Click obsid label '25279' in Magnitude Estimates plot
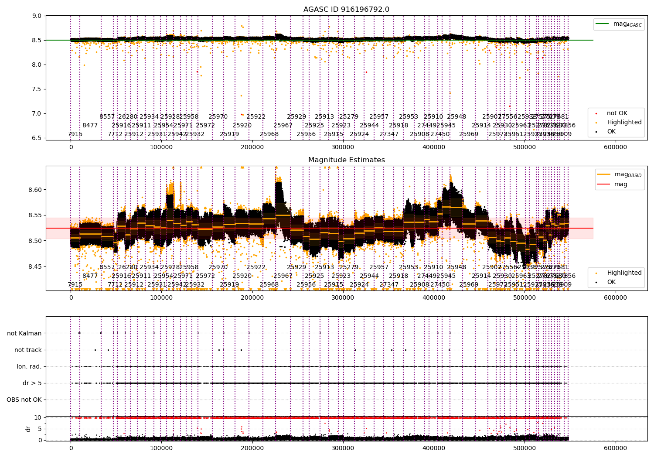The height and width of the screenshot is (458, 654). tap(349, 267)
